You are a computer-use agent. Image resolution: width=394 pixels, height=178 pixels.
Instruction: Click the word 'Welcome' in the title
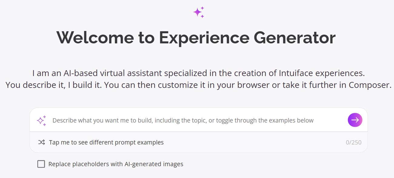[95, 38]
